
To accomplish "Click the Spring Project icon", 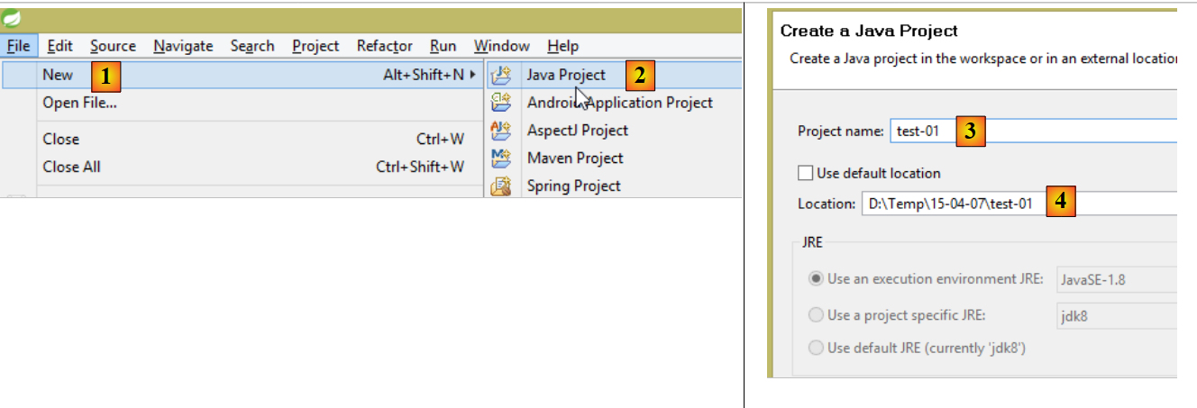I will tap(500, 186).
